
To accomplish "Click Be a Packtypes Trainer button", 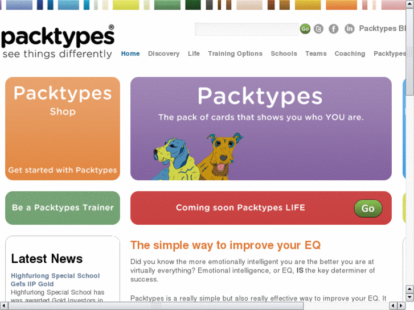I will [x=63, y=208].
